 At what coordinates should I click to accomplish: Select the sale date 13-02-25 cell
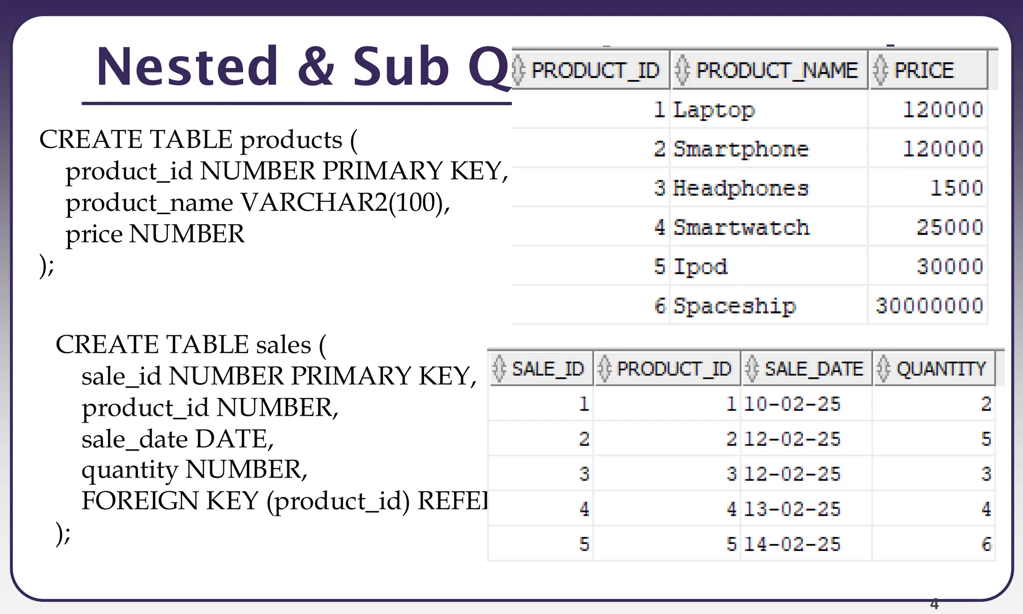[x=807, y=509]
